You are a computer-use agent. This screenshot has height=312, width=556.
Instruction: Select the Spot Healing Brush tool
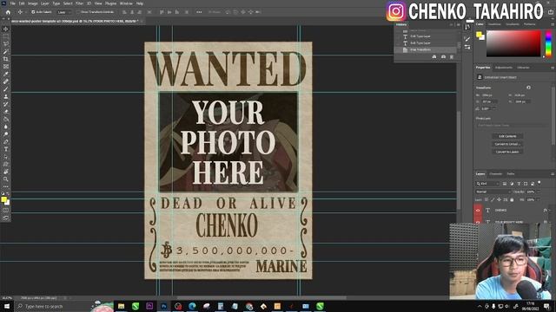point(6,81)
